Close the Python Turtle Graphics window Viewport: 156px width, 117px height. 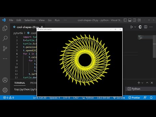(120, 29)
